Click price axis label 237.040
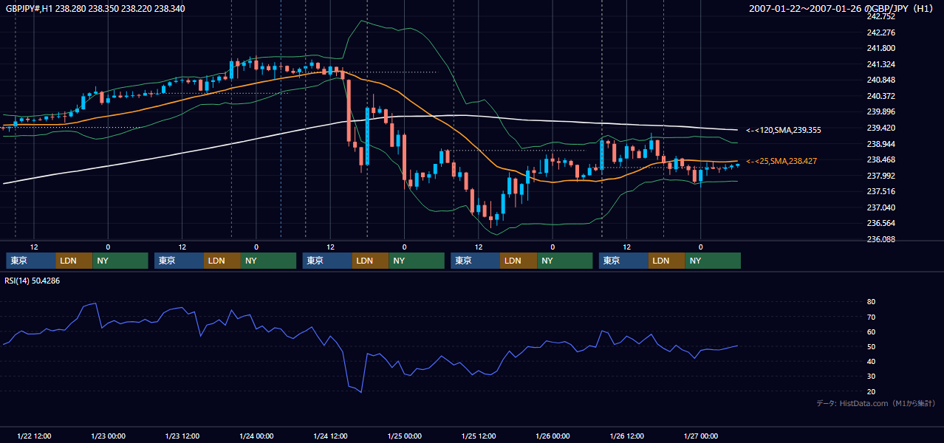 pyautogui.click(x=881, y=207)
